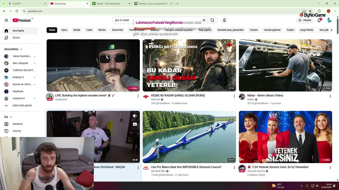Bookmark this page with the star icon
Image resolution: width=339 pixels, height=190 pixels.
(310, 11)
